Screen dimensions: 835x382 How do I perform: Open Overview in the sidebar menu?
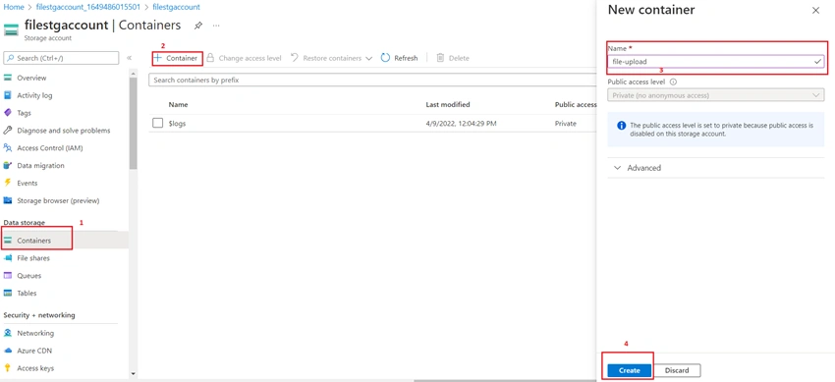(x=32, y=78)
